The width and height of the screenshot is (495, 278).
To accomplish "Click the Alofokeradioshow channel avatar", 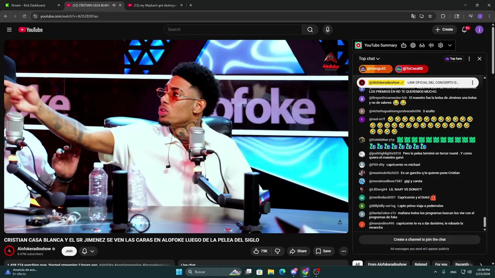I will coord(9,251).
